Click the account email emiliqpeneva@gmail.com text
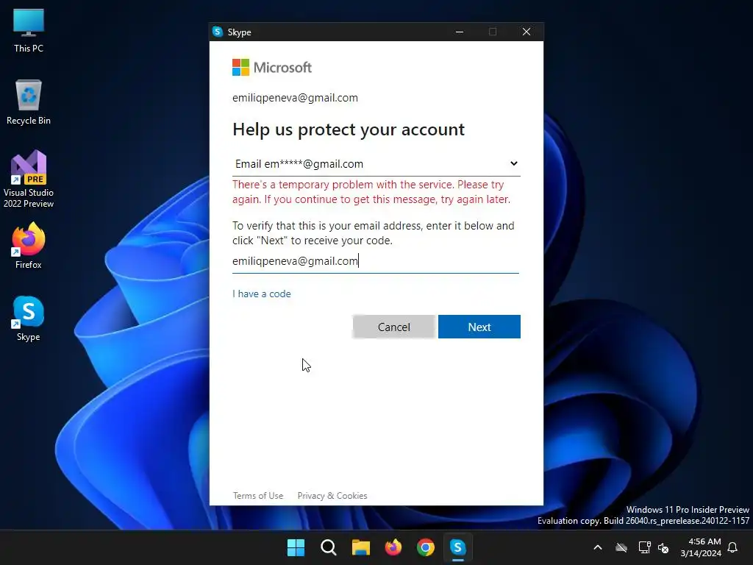753x565 pixels. pos(296,98)
